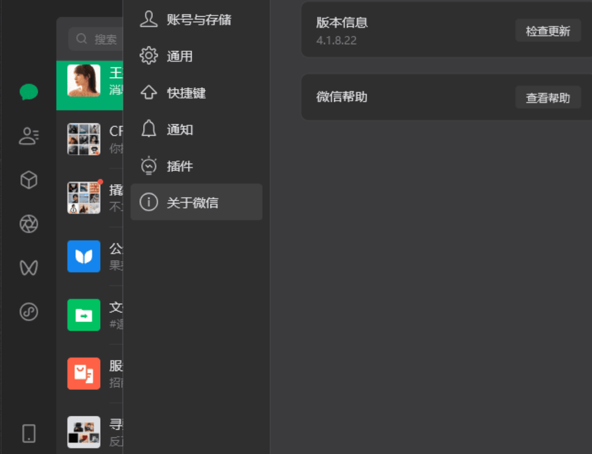Open the Mini Programs icon

[29, 312]
